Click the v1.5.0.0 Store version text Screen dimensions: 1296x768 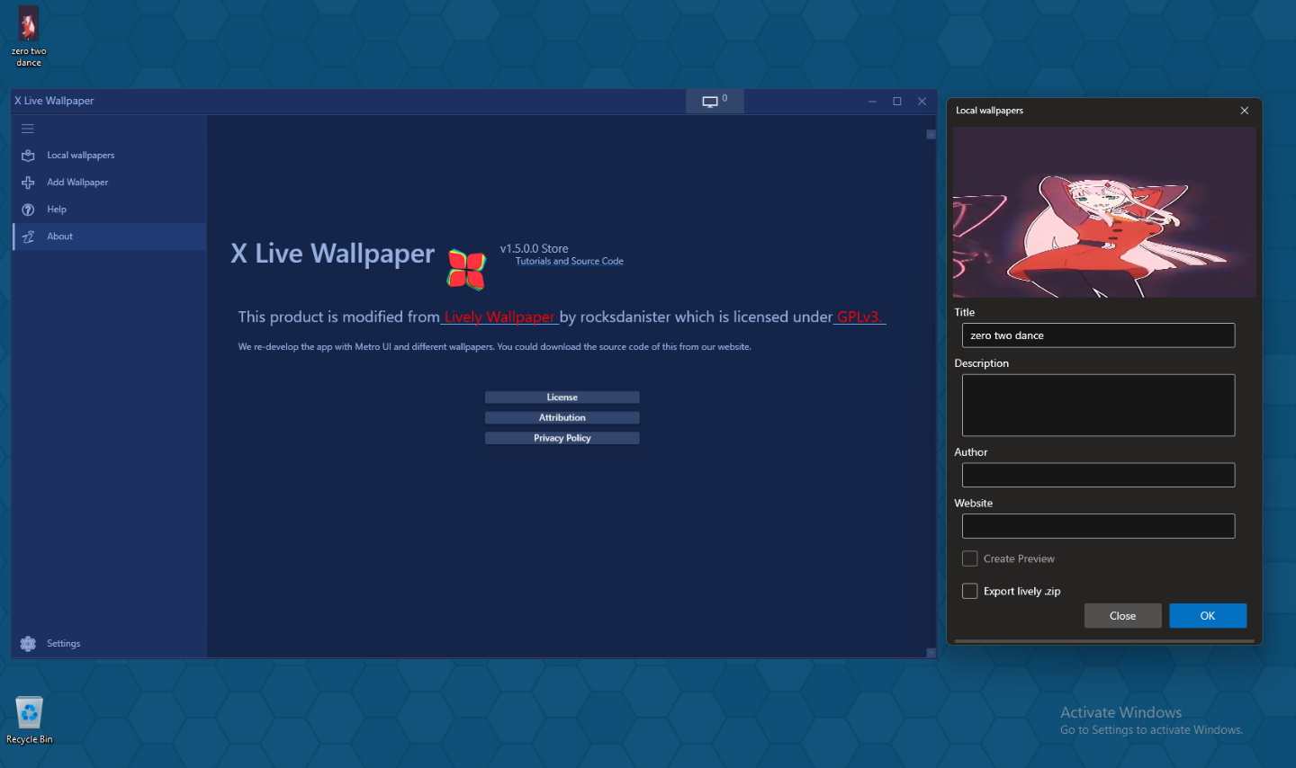coord(535,249)
